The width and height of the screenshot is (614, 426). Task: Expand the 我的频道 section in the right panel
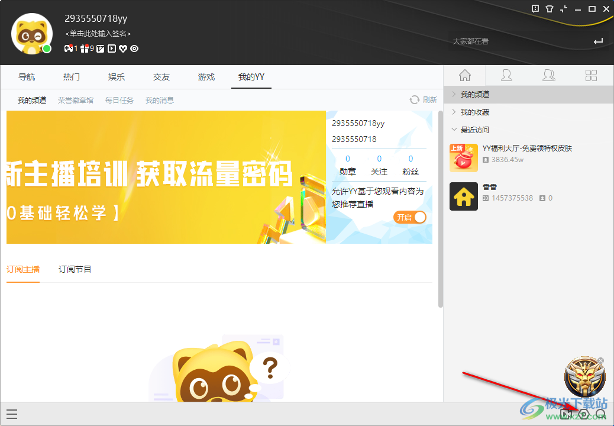coord(529,94)
